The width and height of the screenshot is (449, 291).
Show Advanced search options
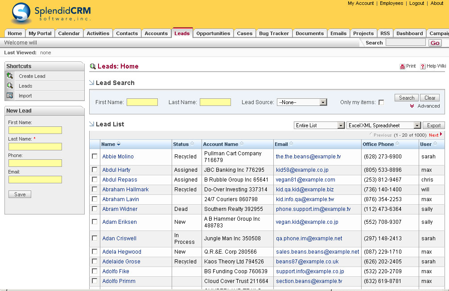point(428,106)
